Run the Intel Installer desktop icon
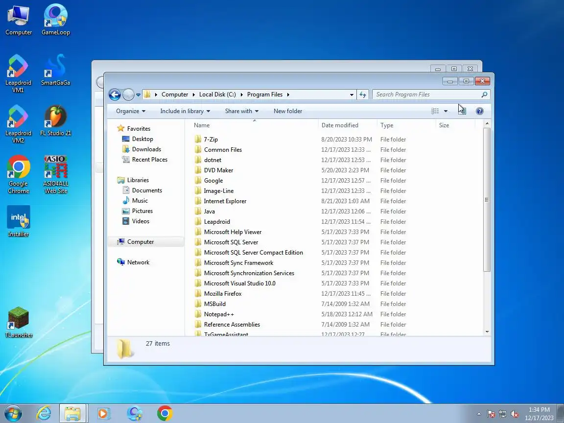Image resolution: width=564 pixels, height=423 pixels. click(x=18, y=221)
